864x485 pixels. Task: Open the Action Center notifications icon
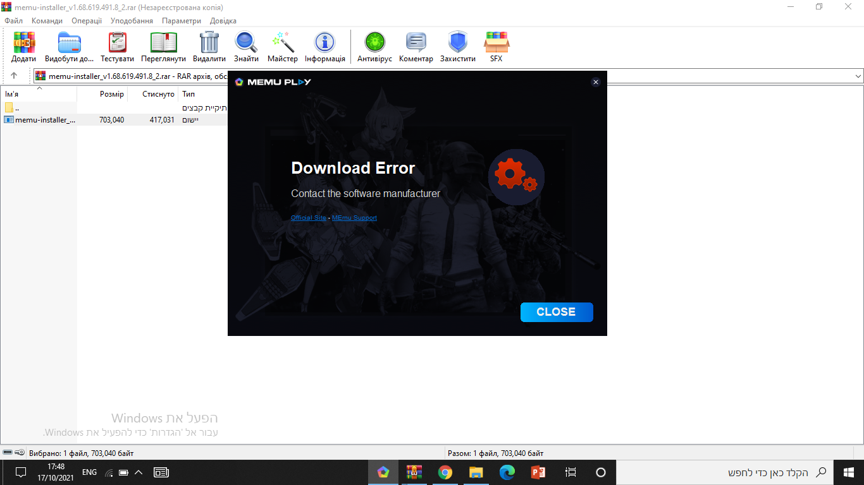(20, 472)
